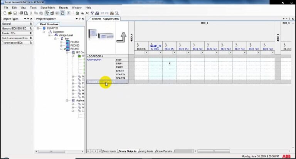This screenshot has height=159, width=296.
Task: Click the IED device picture in Signal Matrix
Action: [x=101, y=35]
